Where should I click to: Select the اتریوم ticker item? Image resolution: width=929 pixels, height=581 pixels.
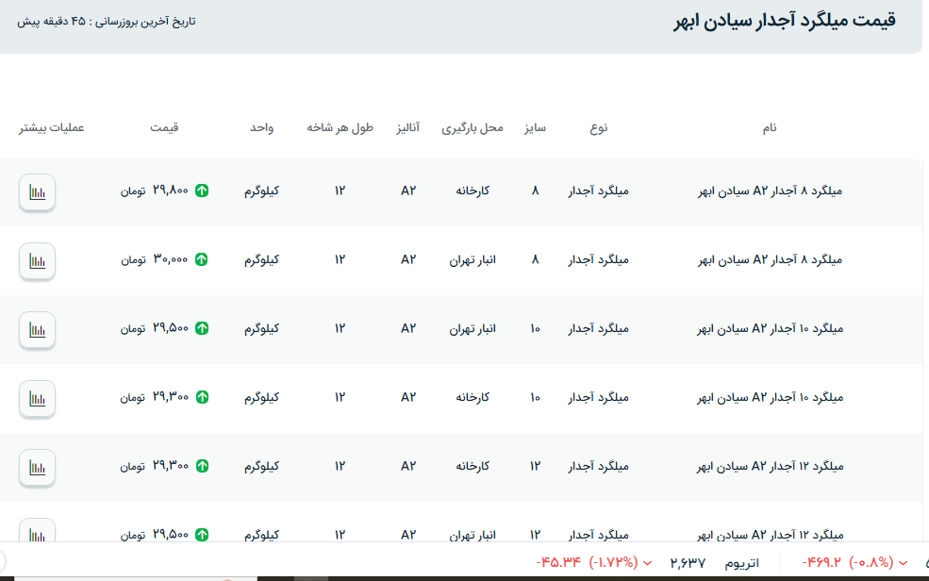tap(741, 563)
